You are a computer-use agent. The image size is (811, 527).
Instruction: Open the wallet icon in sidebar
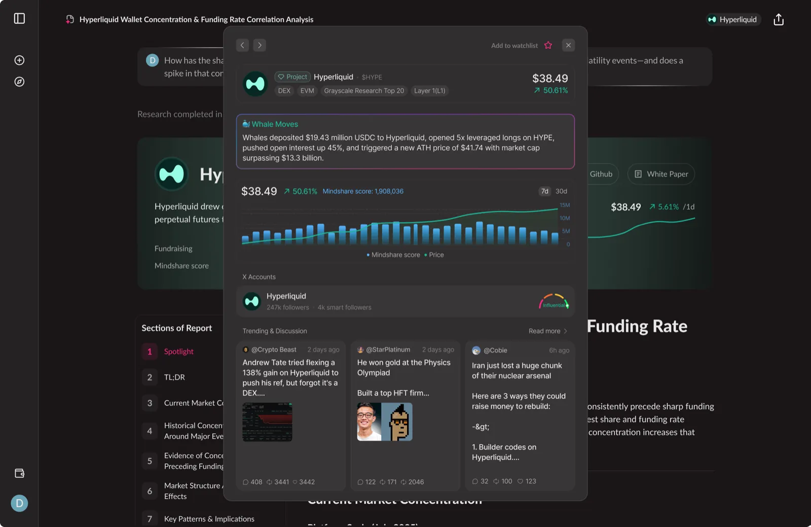click(x=19, y=473)
